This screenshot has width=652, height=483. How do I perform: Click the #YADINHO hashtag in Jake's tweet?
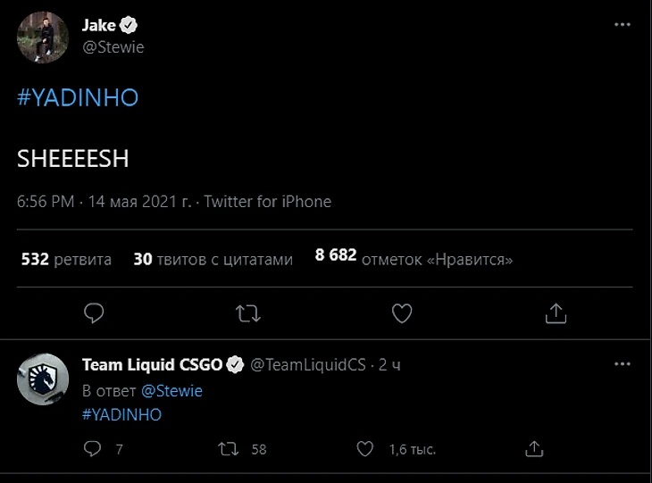78,97
